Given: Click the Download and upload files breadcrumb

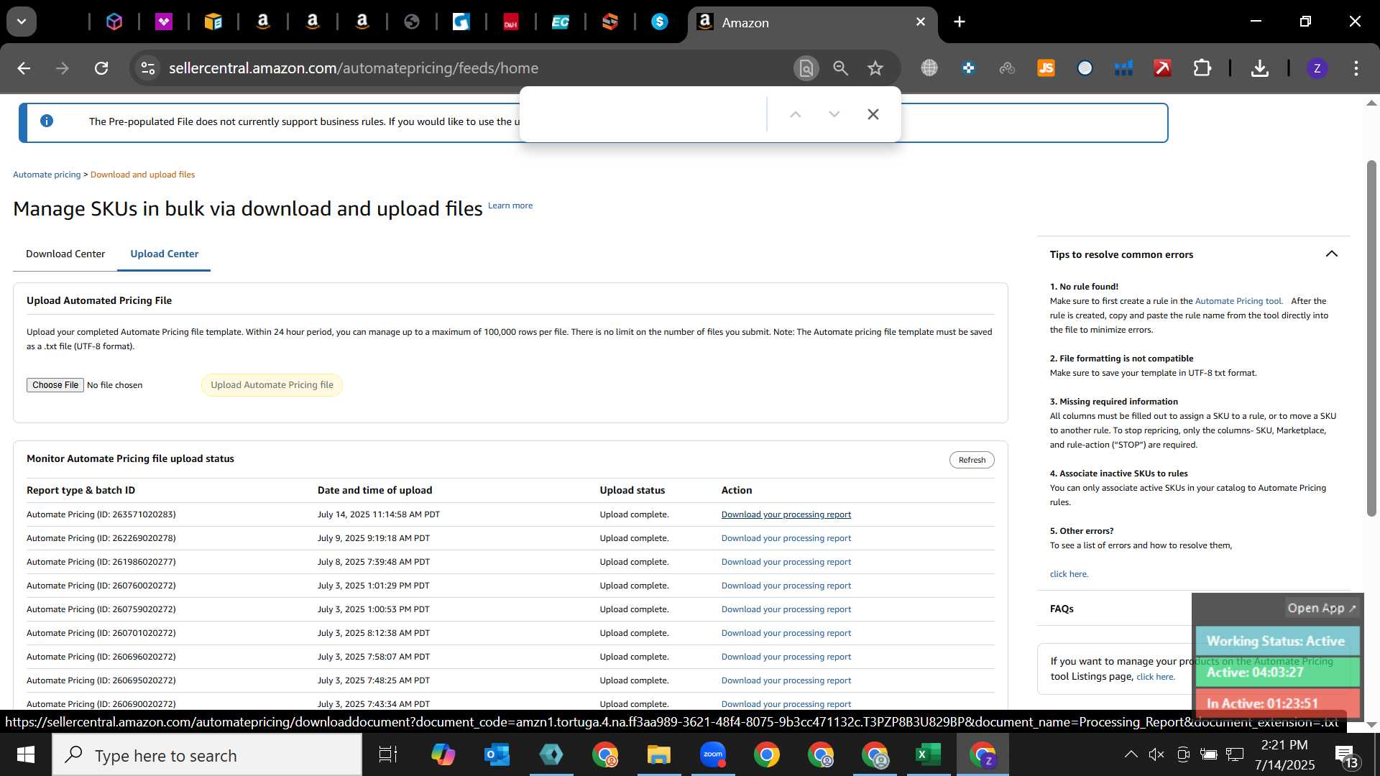Looking at the screenshot, I should (142, 175).
